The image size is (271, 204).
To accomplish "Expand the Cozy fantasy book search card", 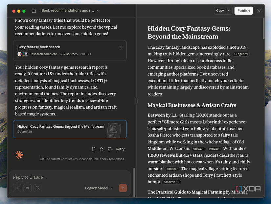I will pos(121,47).
